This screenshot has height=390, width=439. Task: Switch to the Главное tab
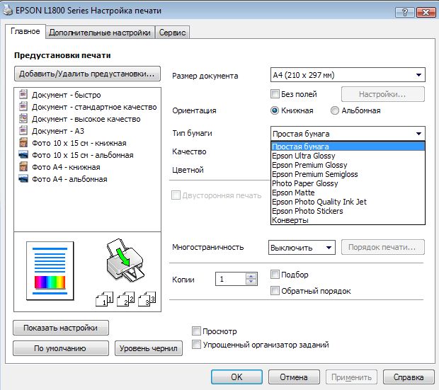pyautogui.click(x=25, y=31)
